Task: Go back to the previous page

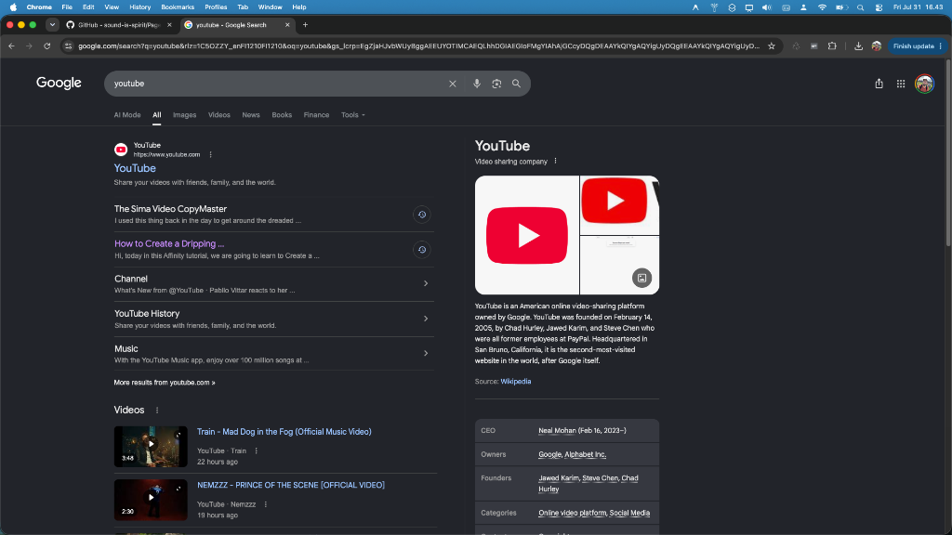Action: pyautogui.click(x=11, y=46)
